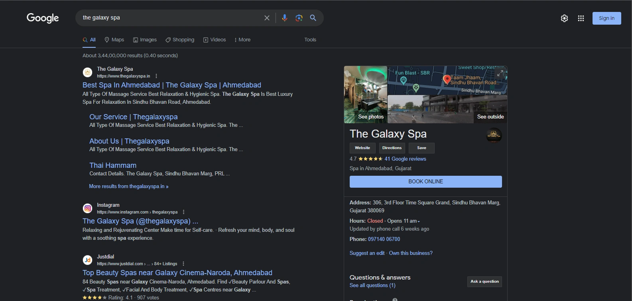Open the Google apps grid icon
Image resolution: width=632 pixels, height=301 pixels.
tap(581, 18)
